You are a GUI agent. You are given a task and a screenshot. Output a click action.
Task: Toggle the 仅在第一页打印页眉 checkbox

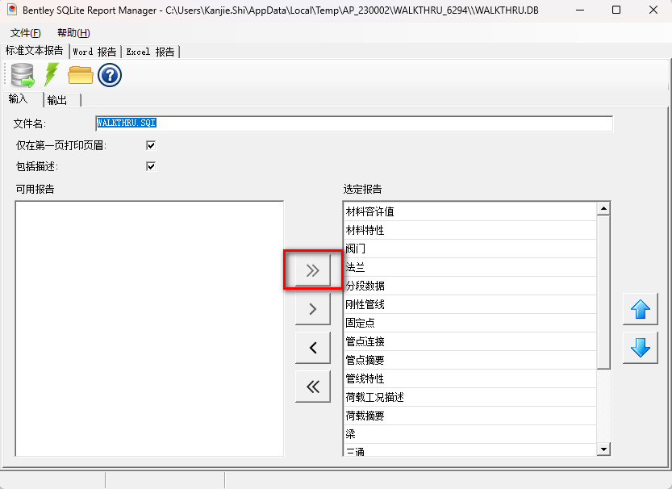pos(151,145)
